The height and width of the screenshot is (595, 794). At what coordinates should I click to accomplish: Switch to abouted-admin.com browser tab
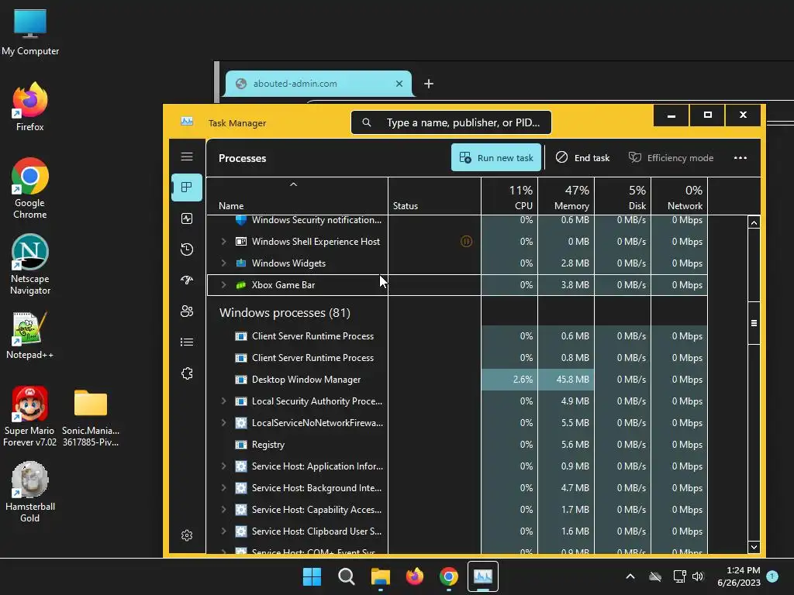tap(318, 84)
